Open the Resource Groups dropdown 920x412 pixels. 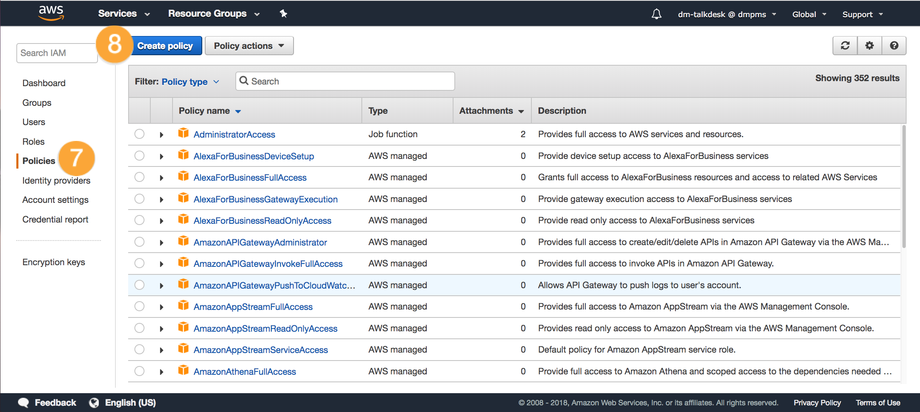(x=214, y=14)
